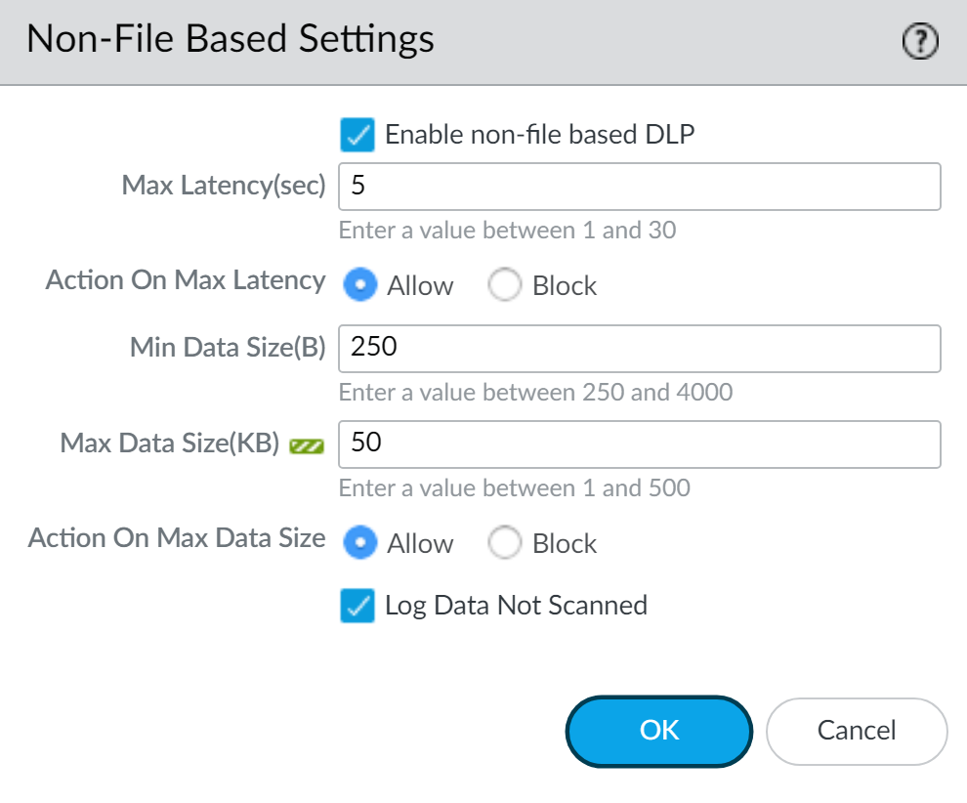Open the help icon in dialog header
967x803 pixels.
tap(920, 42)
